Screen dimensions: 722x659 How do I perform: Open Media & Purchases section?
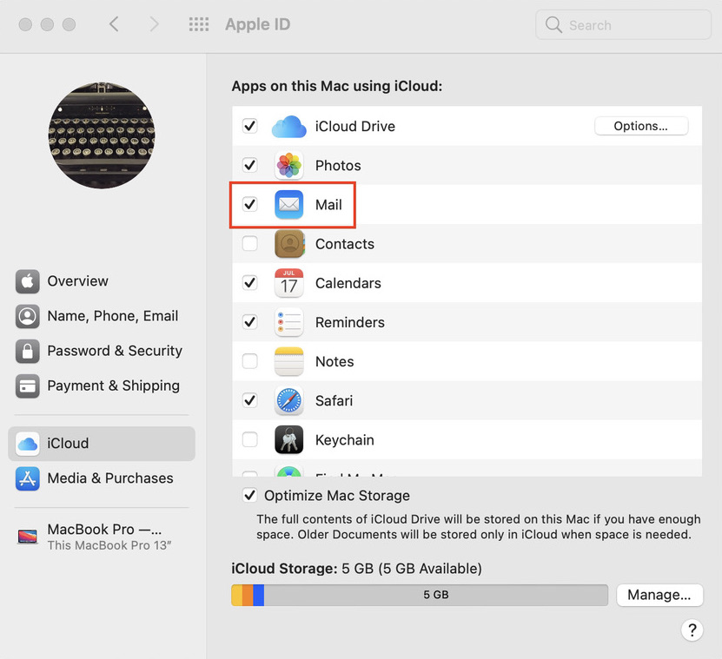pyautogui.click(x=102, y=478)
